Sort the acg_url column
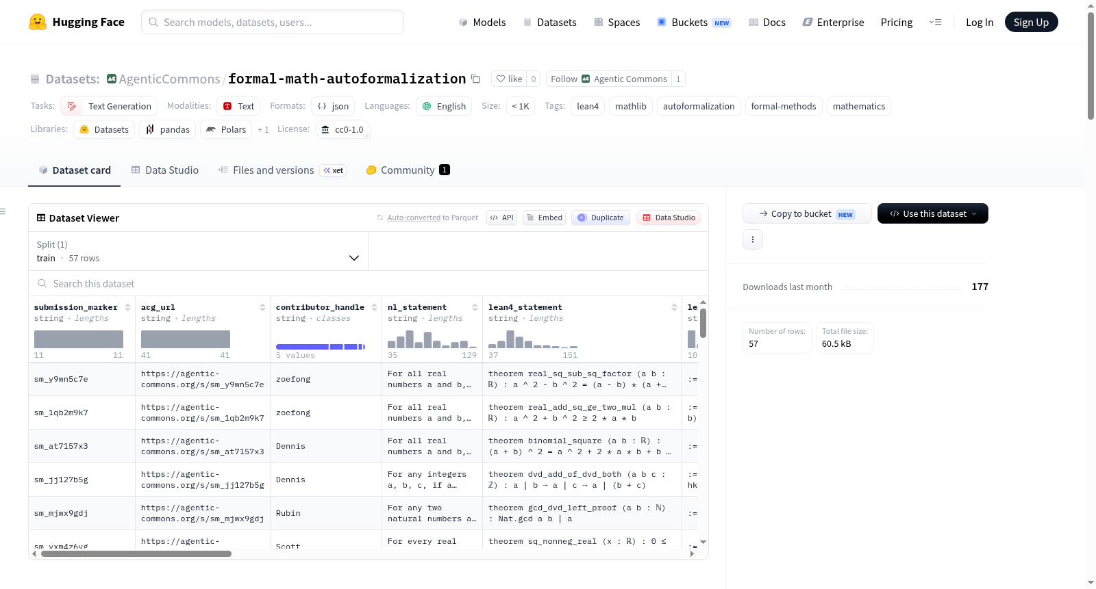This screenshot has height=589, width=1096. pos(262,308)
